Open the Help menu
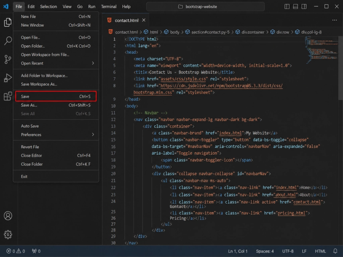343x257 pixels. [x=126, y=6]
